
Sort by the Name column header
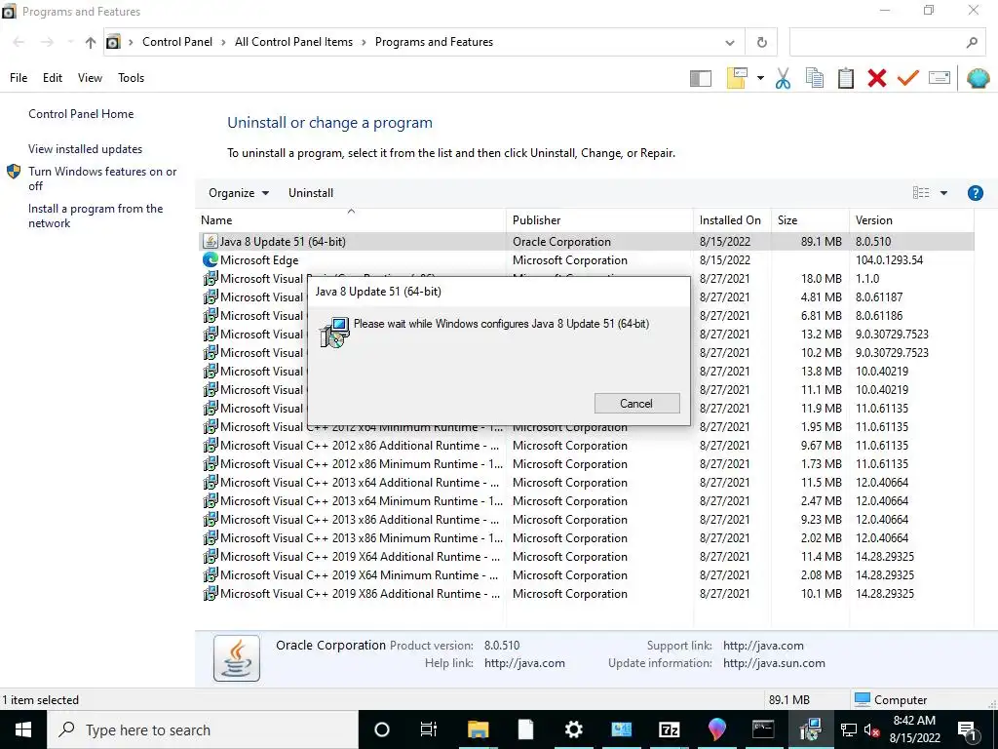351,220
